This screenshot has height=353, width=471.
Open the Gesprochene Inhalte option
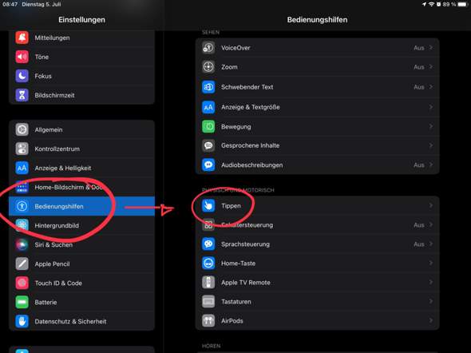point(317,145)
